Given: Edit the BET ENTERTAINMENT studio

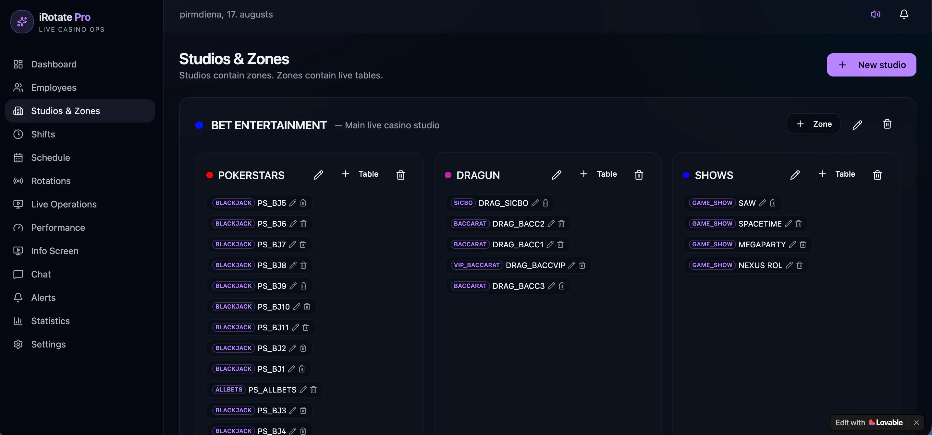Looking at the screenshot, I should point(857,125).
